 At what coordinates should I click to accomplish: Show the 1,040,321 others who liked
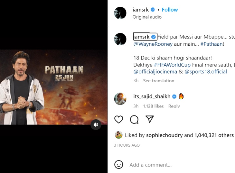[214, 135]
